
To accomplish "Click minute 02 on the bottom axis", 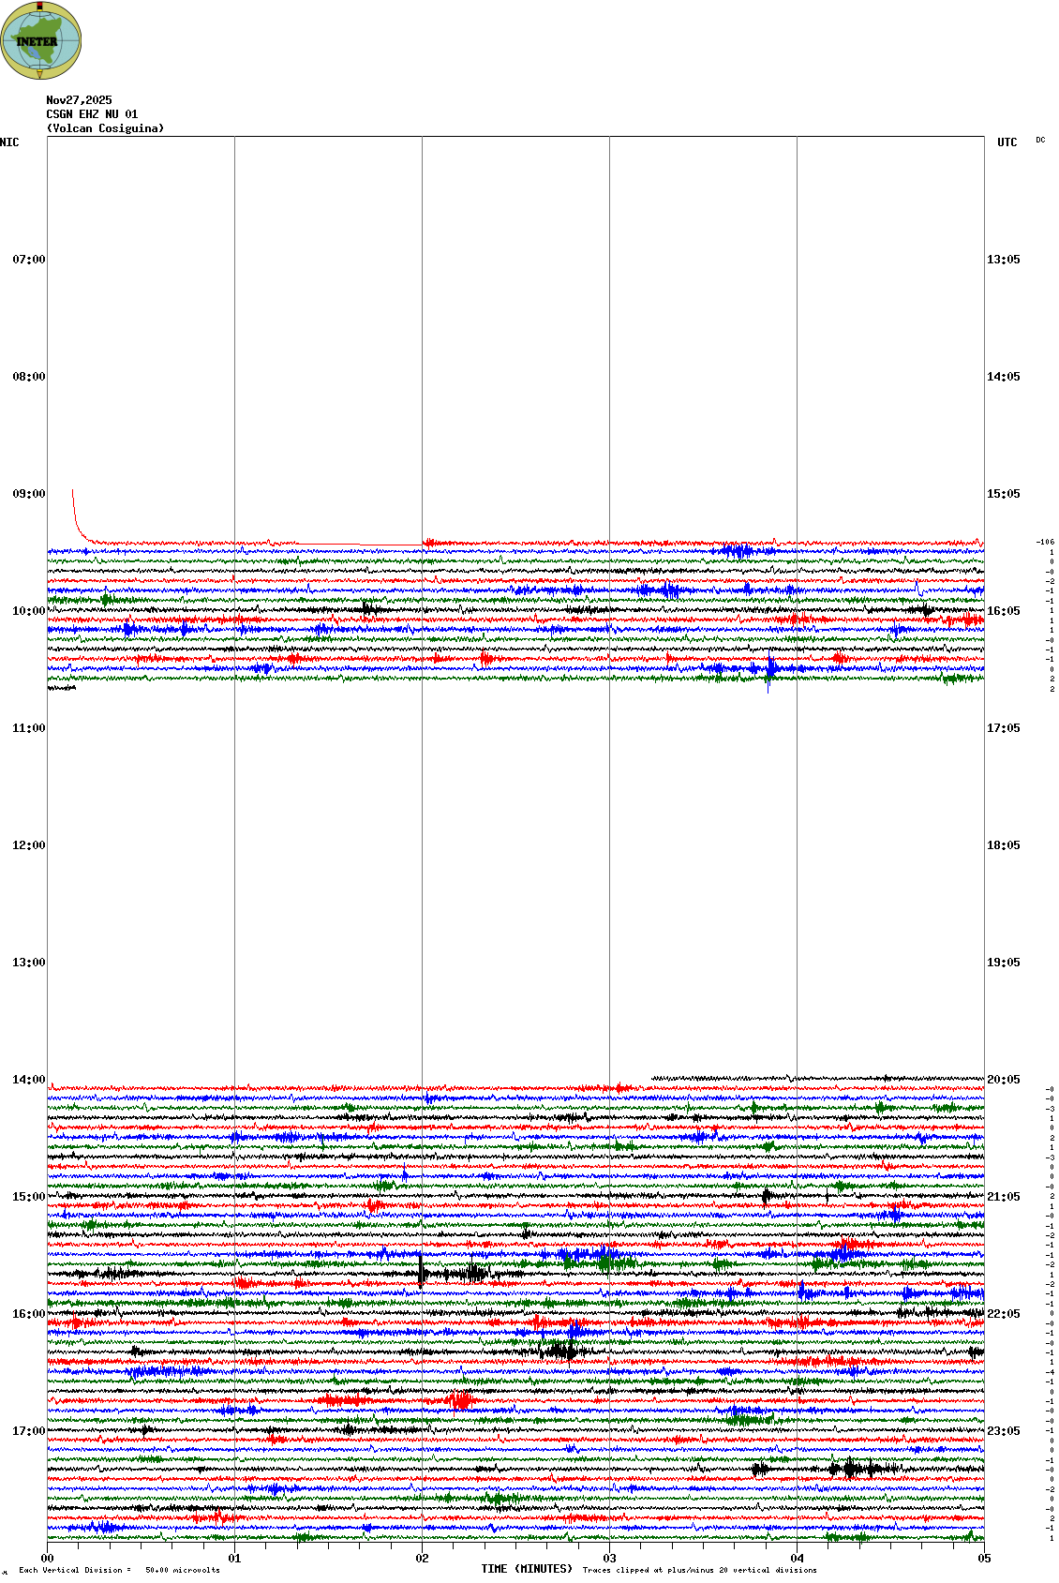I will pos(422,1559).
